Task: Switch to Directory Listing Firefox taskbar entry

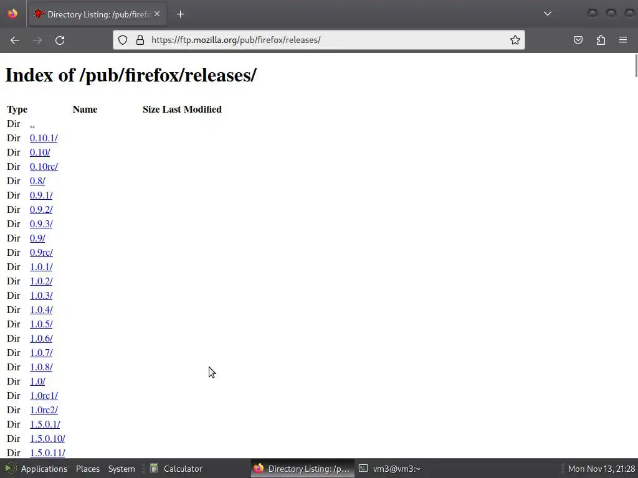Action: [x=302, y=469]
